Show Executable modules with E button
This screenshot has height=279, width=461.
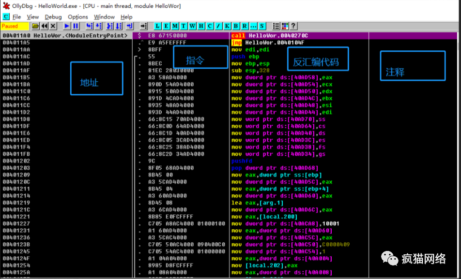coord(166,26)
